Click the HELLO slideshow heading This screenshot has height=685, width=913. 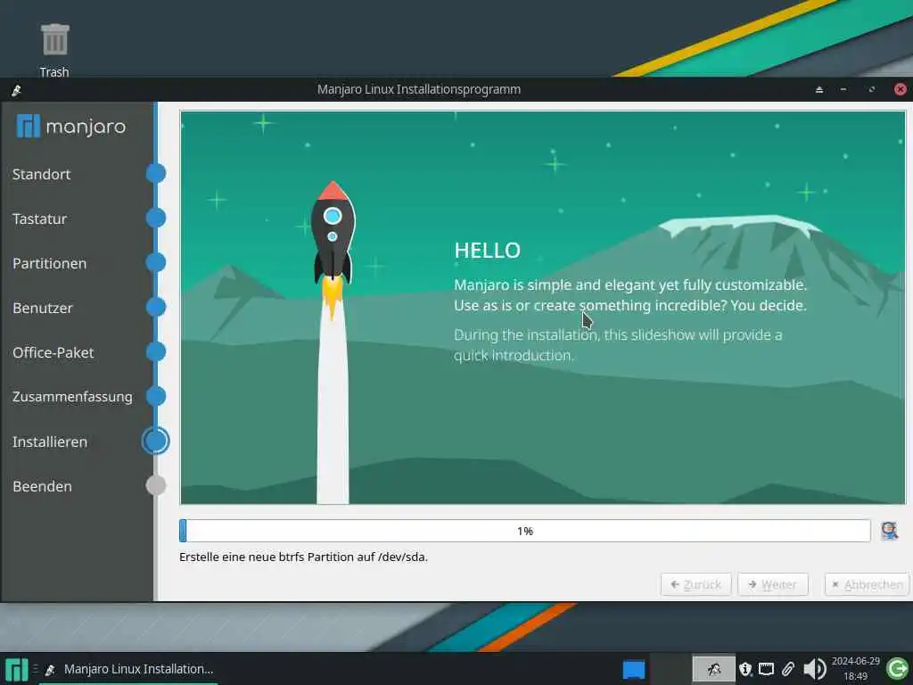tap(488, 251)
